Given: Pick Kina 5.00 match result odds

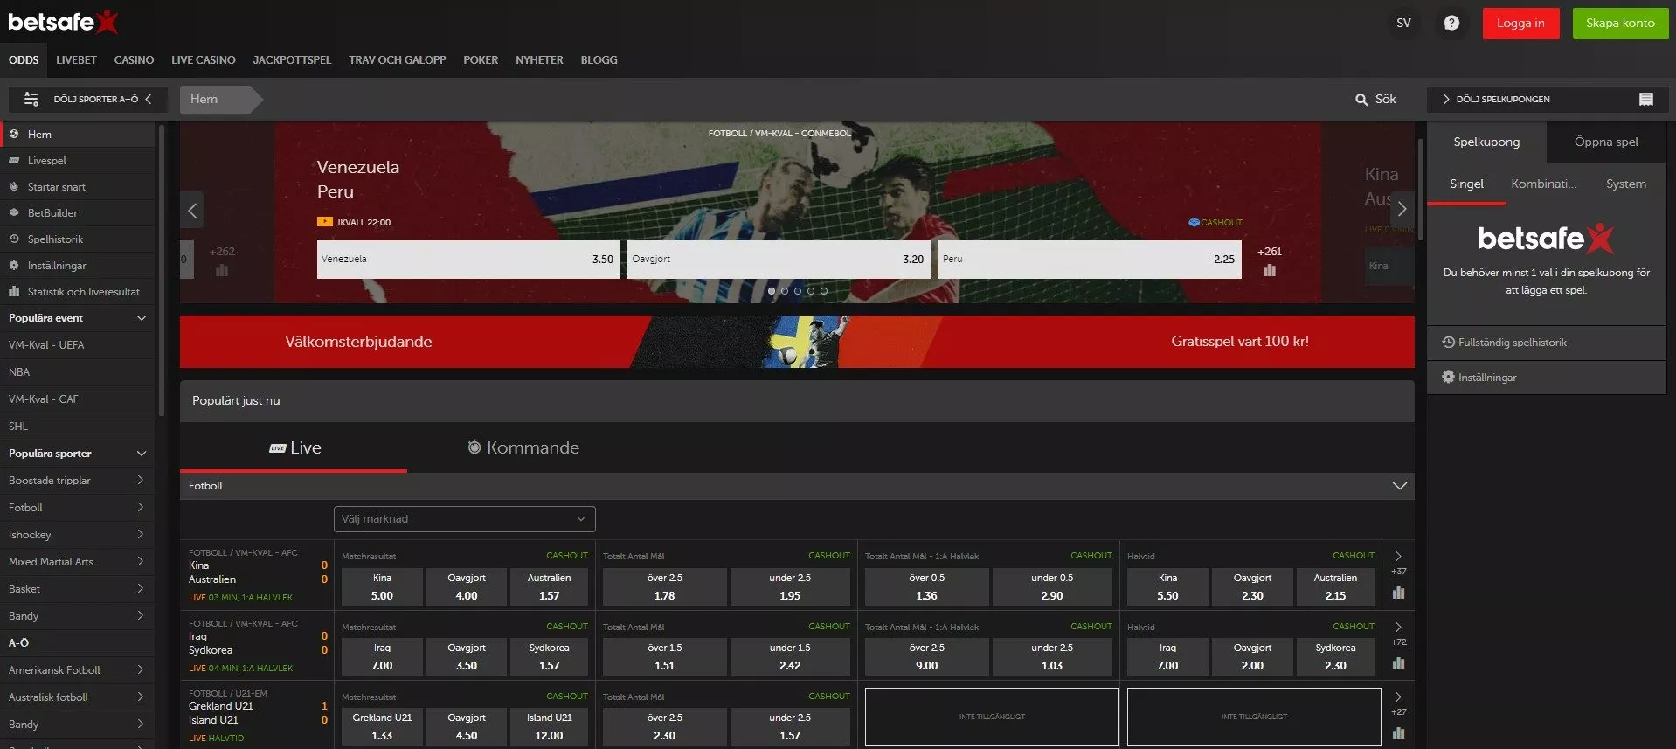Looking at the screenshot, I should click(382, 587).
